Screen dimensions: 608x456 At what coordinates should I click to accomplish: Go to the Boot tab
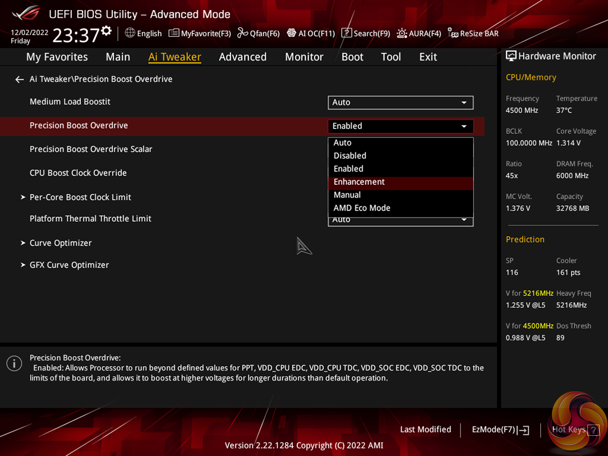coord(352,56)
